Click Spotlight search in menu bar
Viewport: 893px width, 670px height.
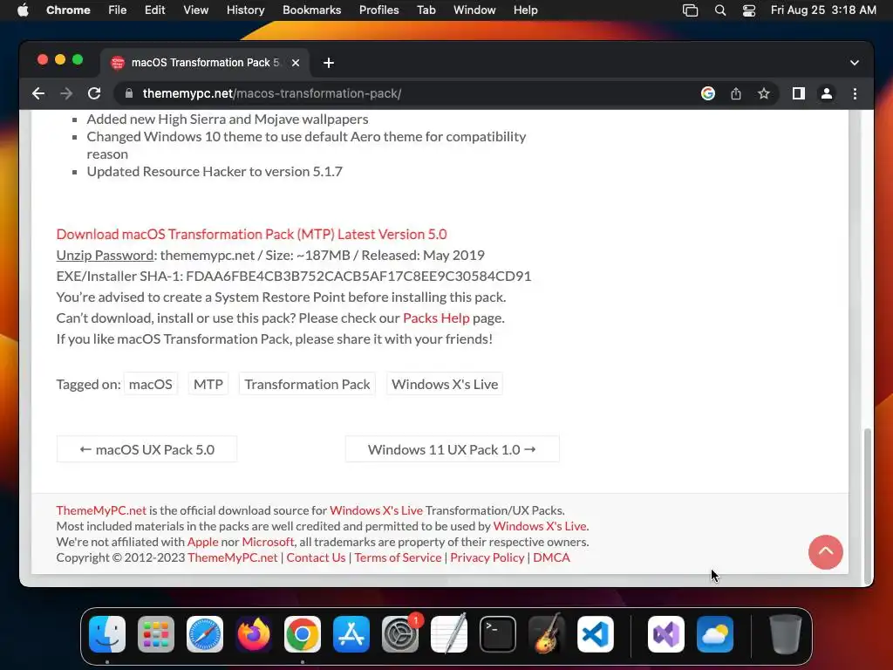719,10
